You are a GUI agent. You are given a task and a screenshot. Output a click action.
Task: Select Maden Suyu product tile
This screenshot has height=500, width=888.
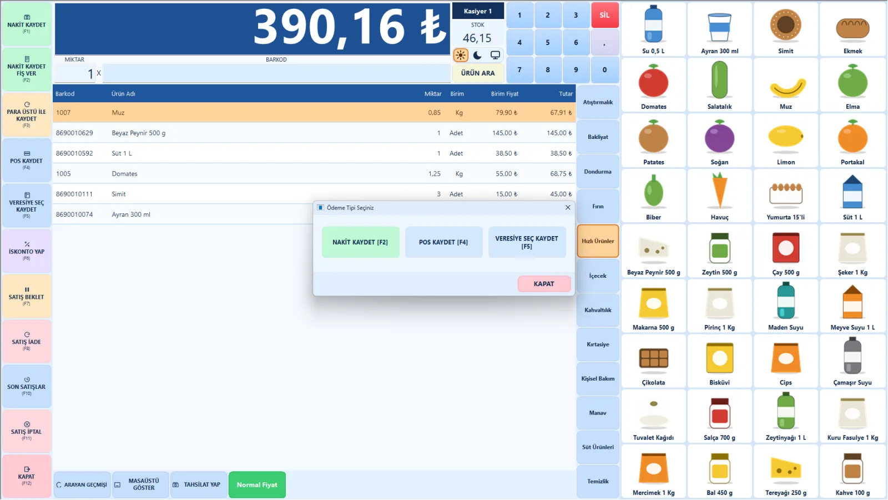pos(785,306)
